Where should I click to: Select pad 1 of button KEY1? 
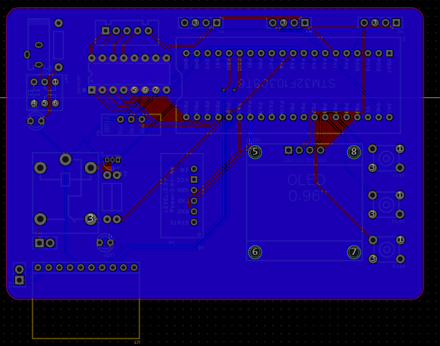click(400, 149)
